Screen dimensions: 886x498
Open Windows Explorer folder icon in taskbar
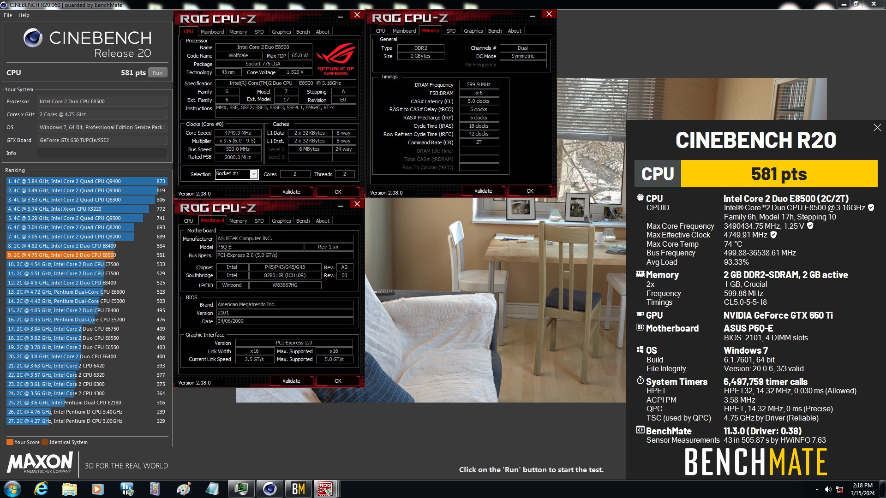(x=69, y=489)
